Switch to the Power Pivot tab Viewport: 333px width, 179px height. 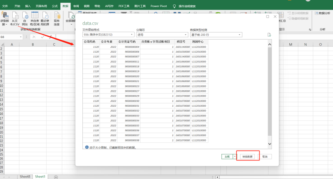pyautogui.click(x=159, y=6)
